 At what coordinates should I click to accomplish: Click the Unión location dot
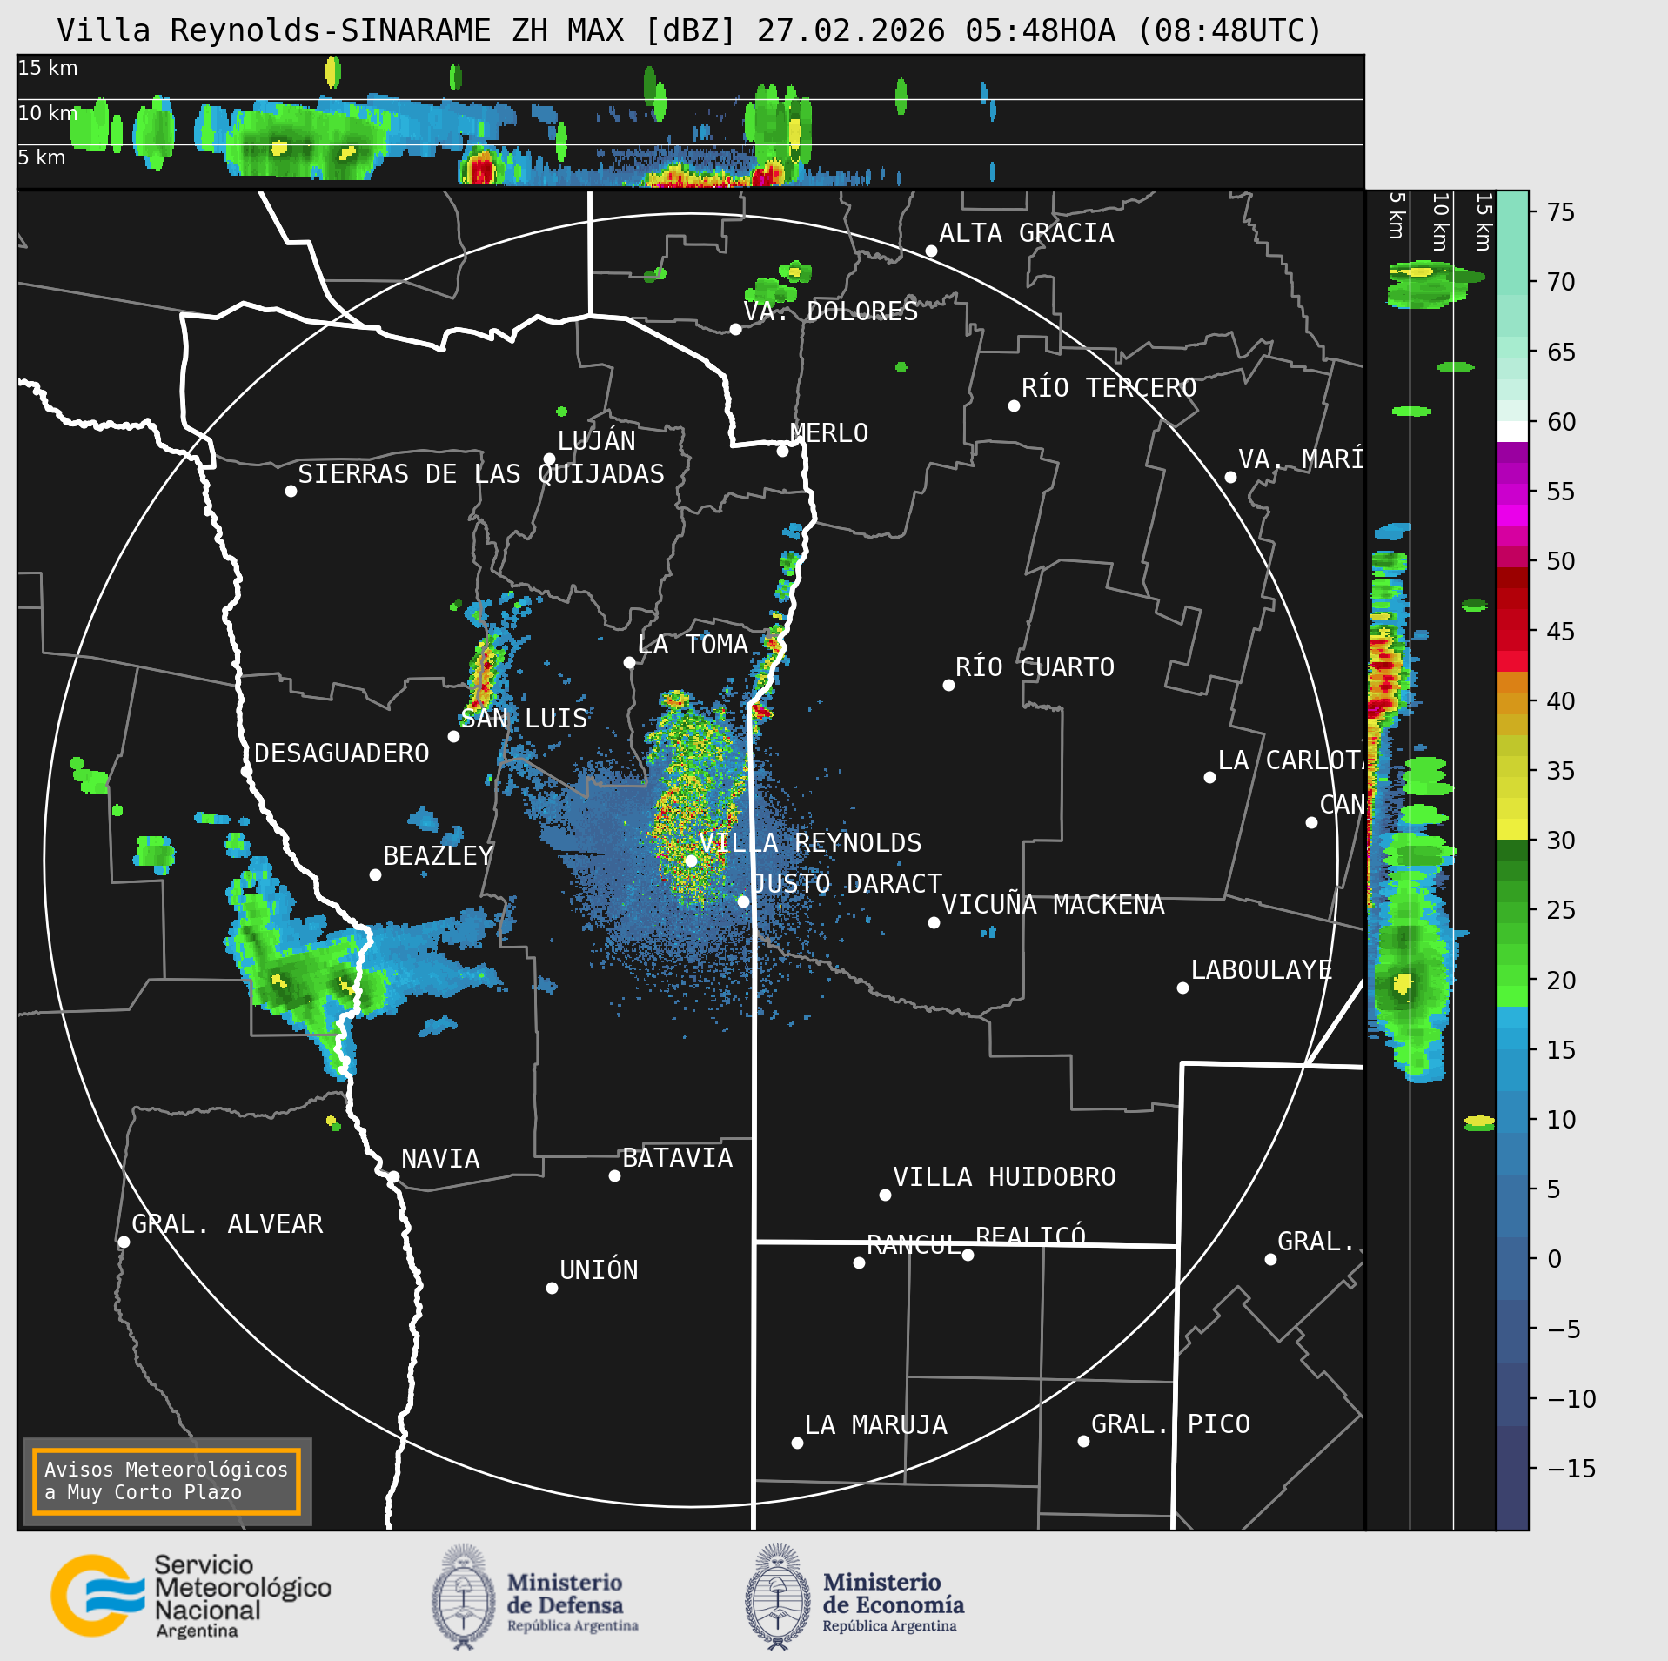tap(552, 1288)
